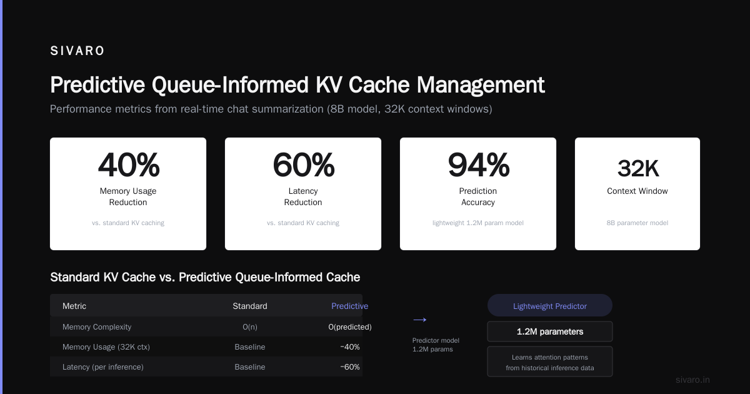Click the Prediction Accuracy label
This screenshot has height=394, width=750.
click(x=478, y=196)
